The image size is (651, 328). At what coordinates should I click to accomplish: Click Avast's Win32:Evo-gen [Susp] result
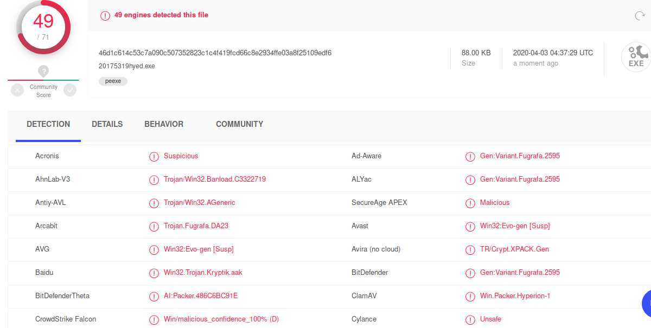(515, 226)
